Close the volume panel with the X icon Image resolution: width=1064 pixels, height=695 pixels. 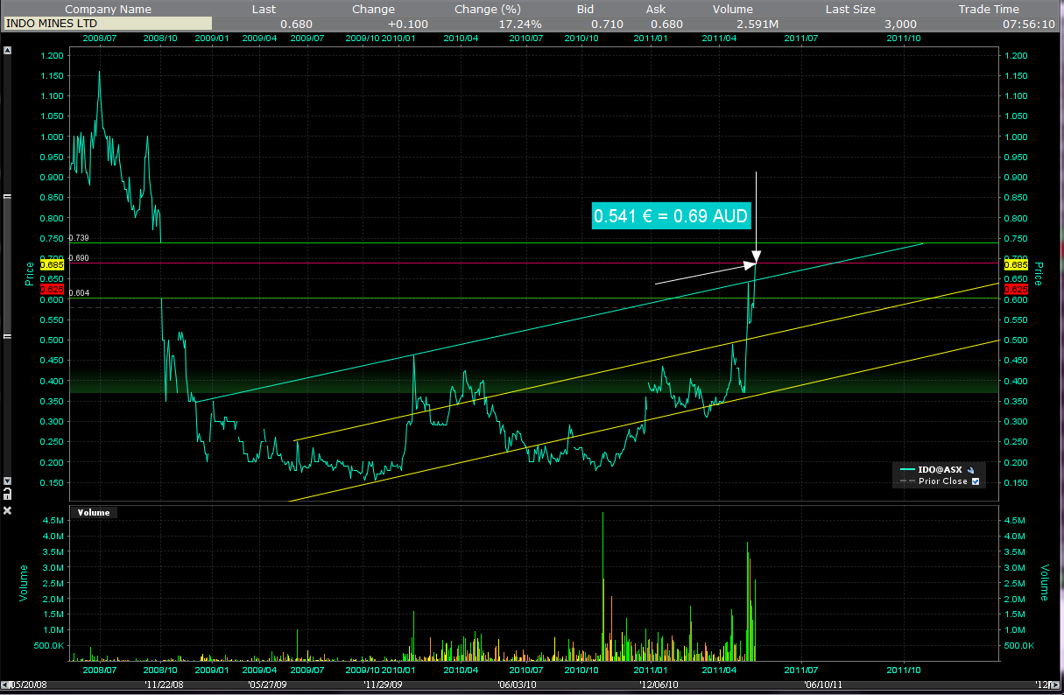[8, 510]
